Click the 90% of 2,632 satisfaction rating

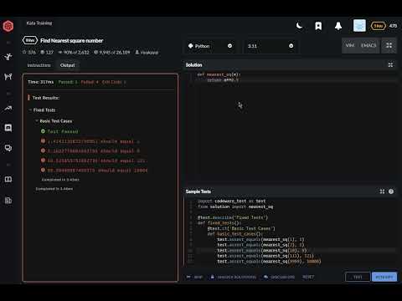74,52
